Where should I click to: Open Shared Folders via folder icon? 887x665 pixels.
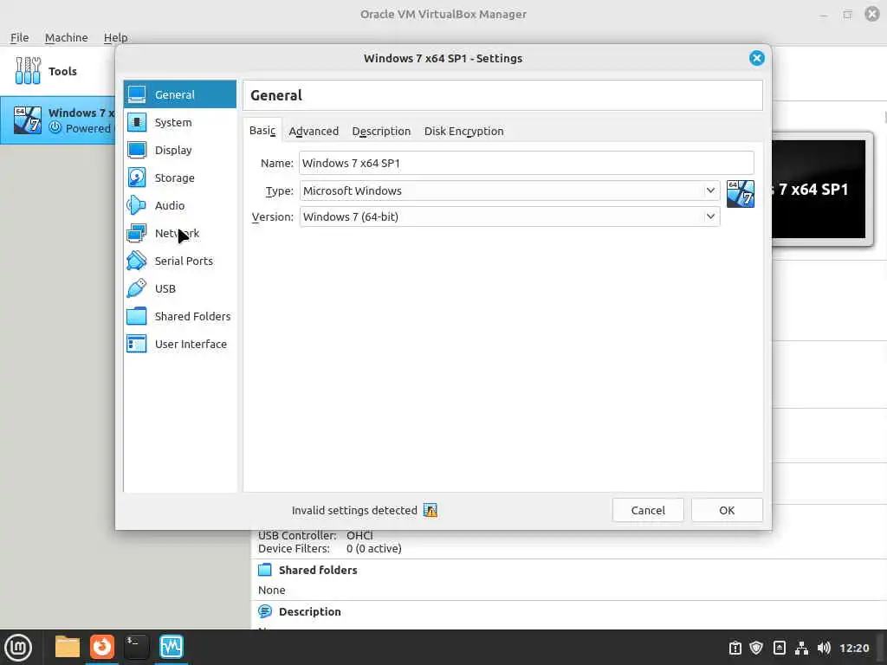136,316
